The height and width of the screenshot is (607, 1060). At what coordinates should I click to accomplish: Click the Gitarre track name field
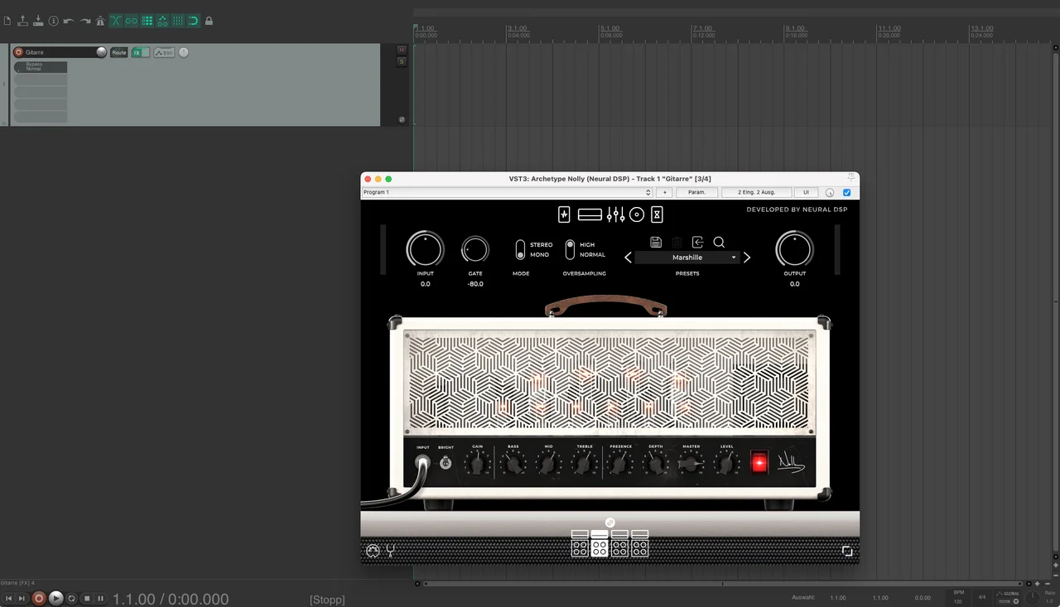point(60,52)
